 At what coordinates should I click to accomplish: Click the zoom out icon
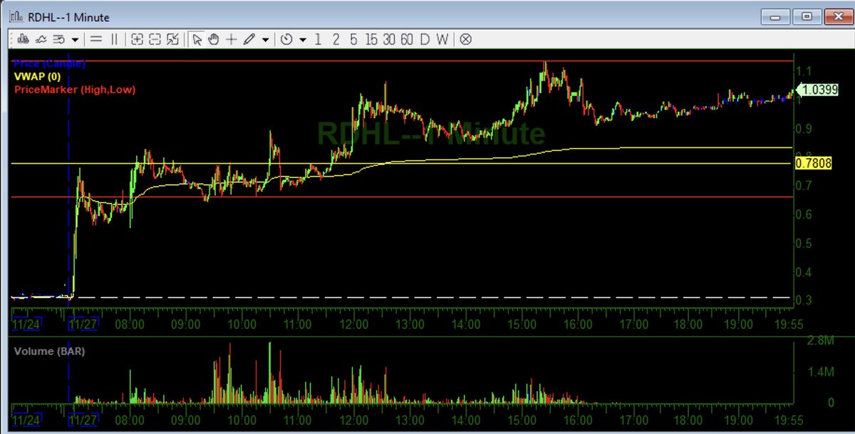coord(155,39)
